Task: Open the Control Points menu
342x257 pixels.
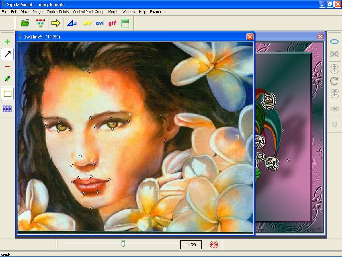Action: [57, 12]
